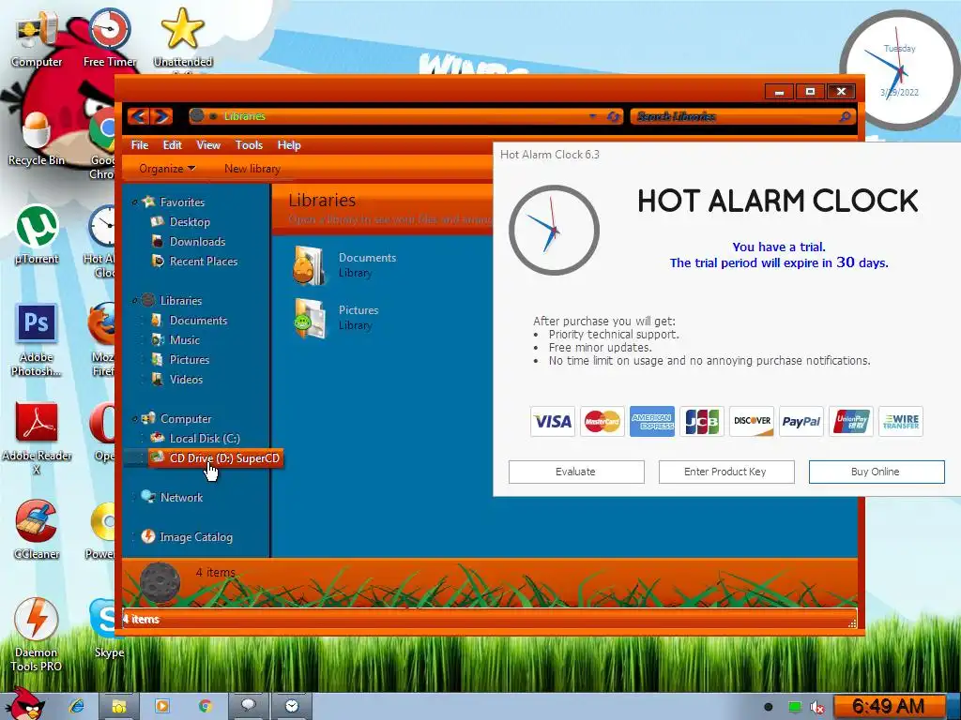Open the media player taskbar icon

pos(162,706)
